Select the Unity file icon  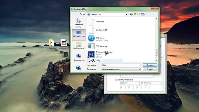point(91,60)
